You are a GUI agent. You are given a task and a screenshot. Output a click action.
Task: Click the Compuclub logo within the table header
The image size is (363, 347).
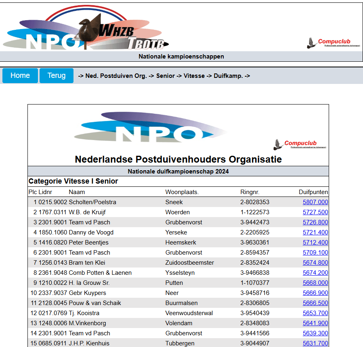pos(299,144)
